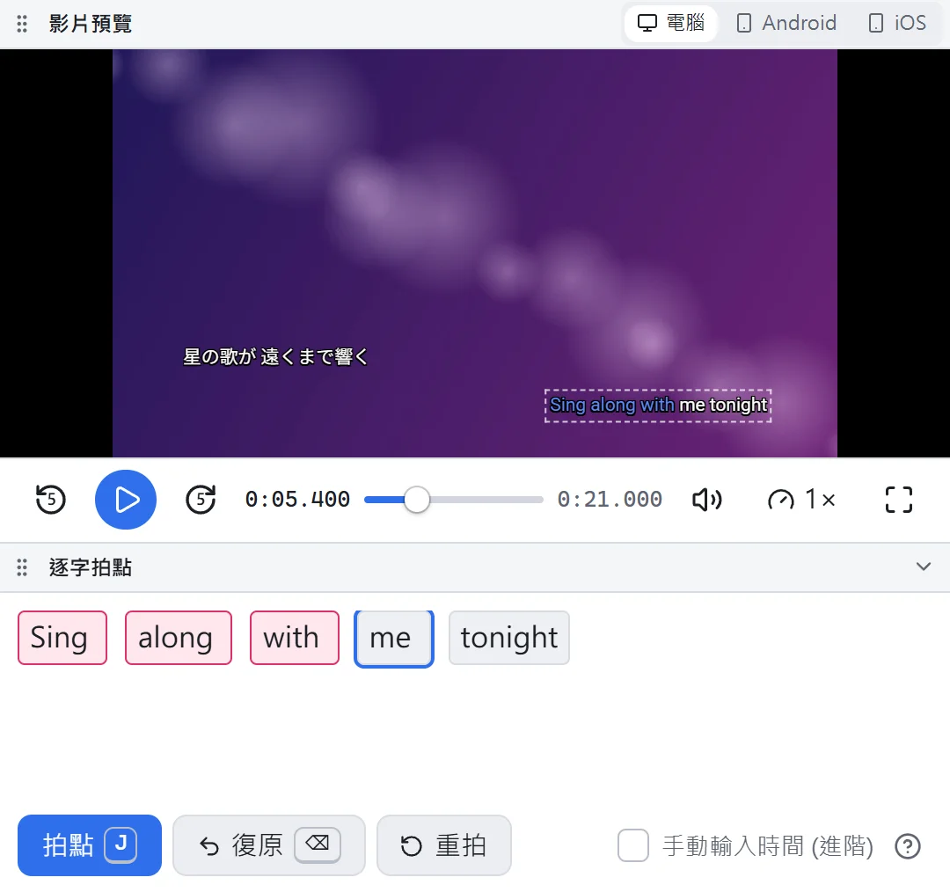Select the word chip 'with'
Viewport: 950px width, 892px height.
tap(295, 638)
